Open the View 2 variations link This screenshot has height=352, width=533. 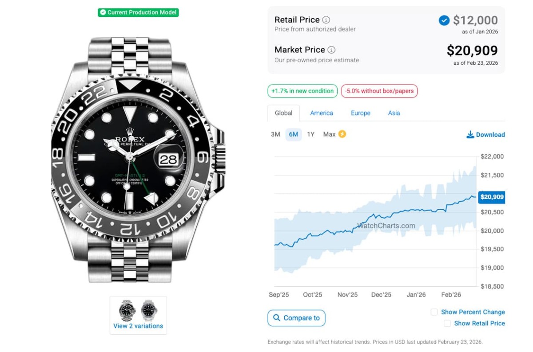138,326
